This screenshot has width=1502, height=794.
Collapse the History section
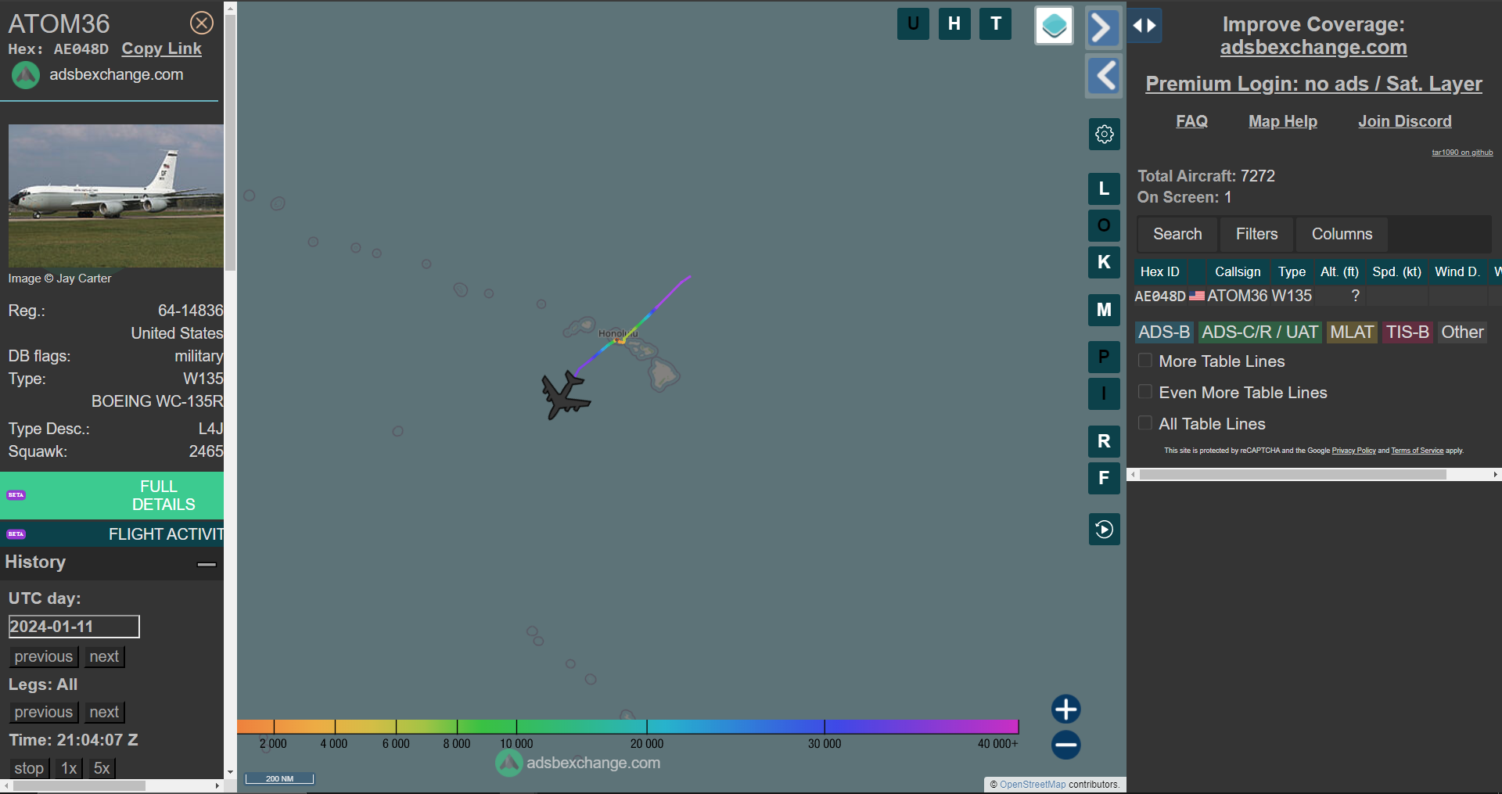tap(207, 564)
